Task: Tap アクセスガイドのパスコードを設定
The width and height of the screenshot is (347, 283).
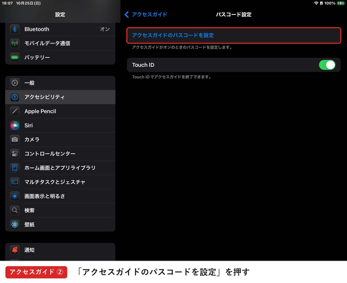Action: click(x=234, y=35)
